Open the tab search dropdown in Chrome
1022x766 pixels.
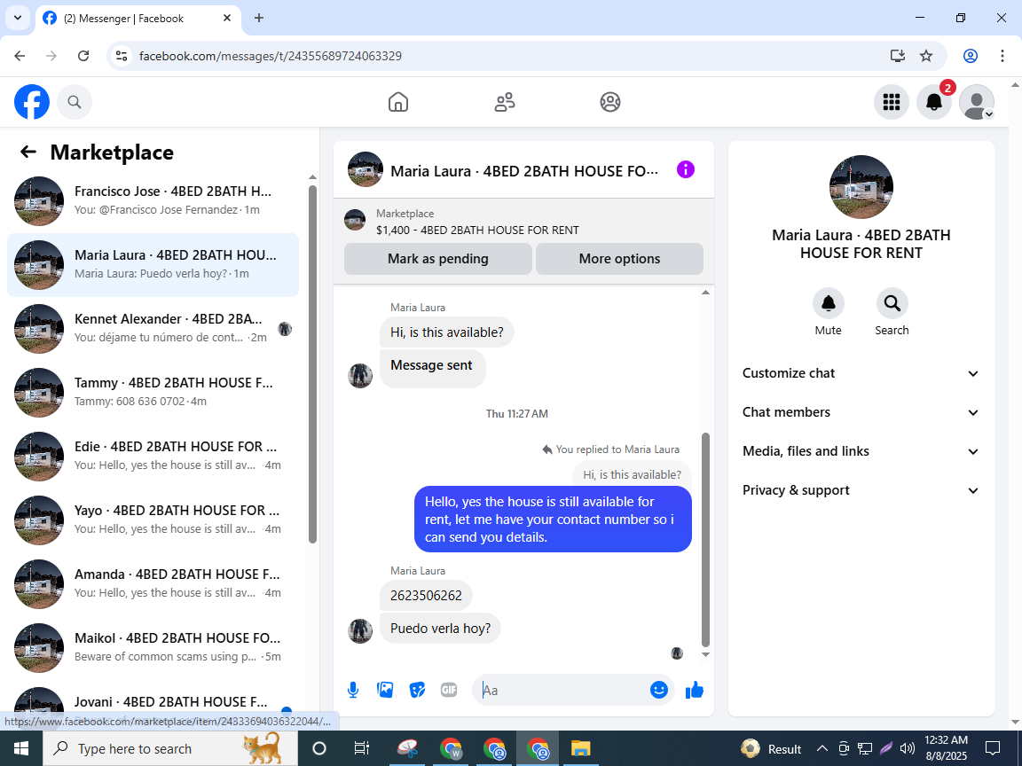pyautogui.click(x=18, y=18)
